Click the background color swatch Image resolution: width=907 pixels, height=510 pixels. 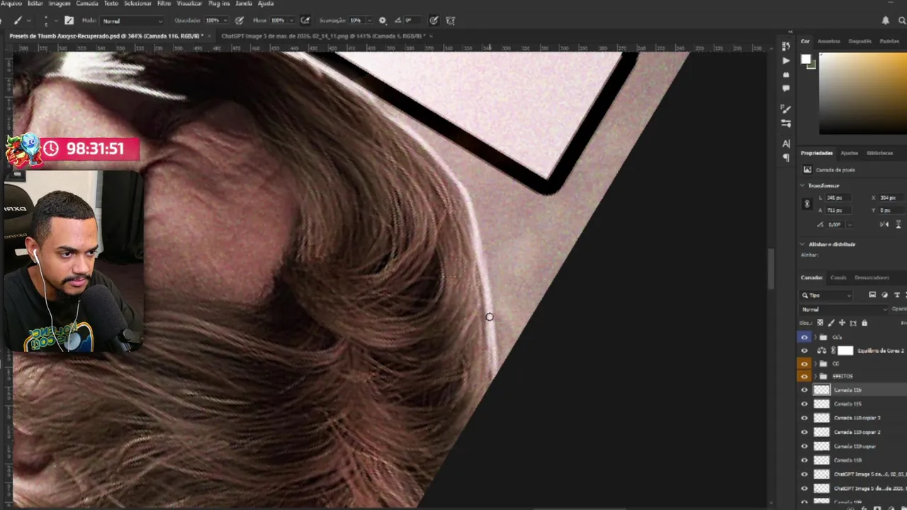point(812,64)
